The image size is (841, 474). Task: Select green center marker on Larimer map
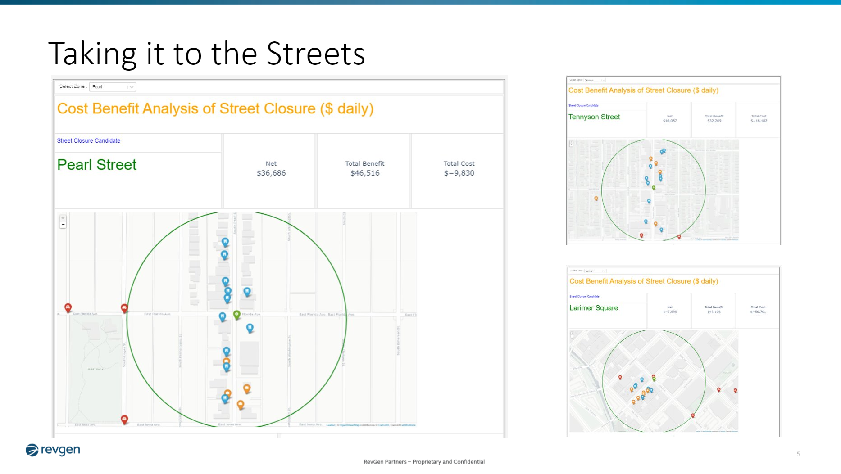pyautogui.click(x=654, y=379)
